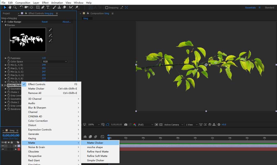Open the Color Space RGB dropdown

55,61
